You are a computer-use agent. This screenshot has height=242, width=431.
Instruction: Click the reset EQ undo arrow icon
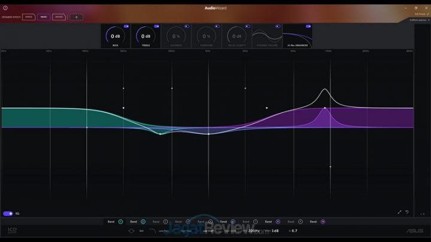[x=407, y=212]
